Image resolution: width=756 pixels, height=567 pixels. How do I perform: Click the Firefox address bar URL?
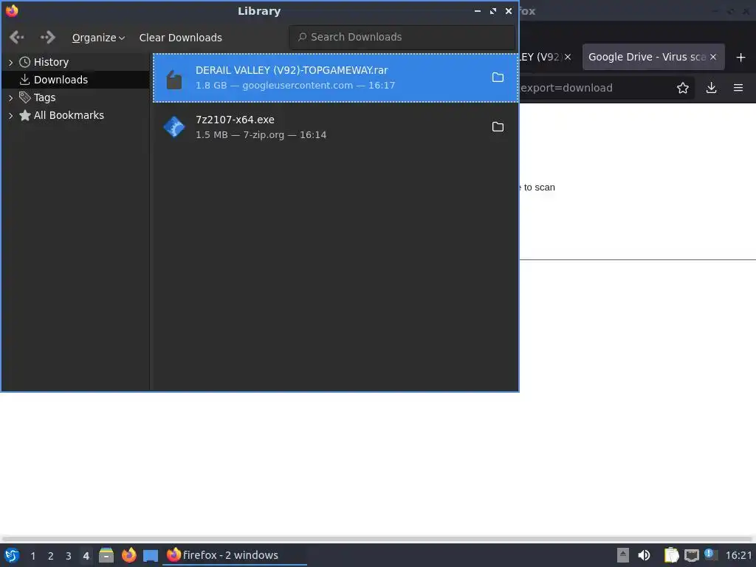[x=566, y=88]
